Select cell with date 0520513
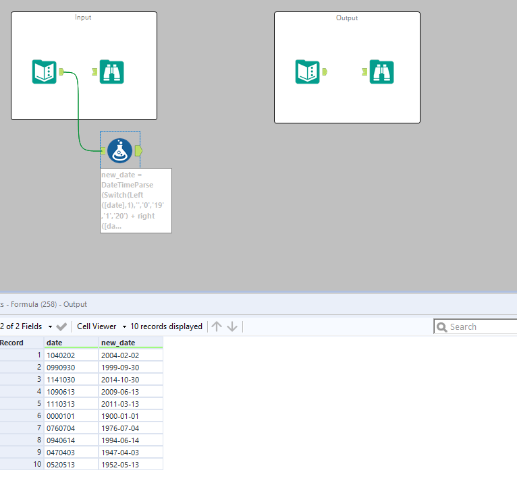The width and height of the screenshot is (517, 491). (72, 465)
